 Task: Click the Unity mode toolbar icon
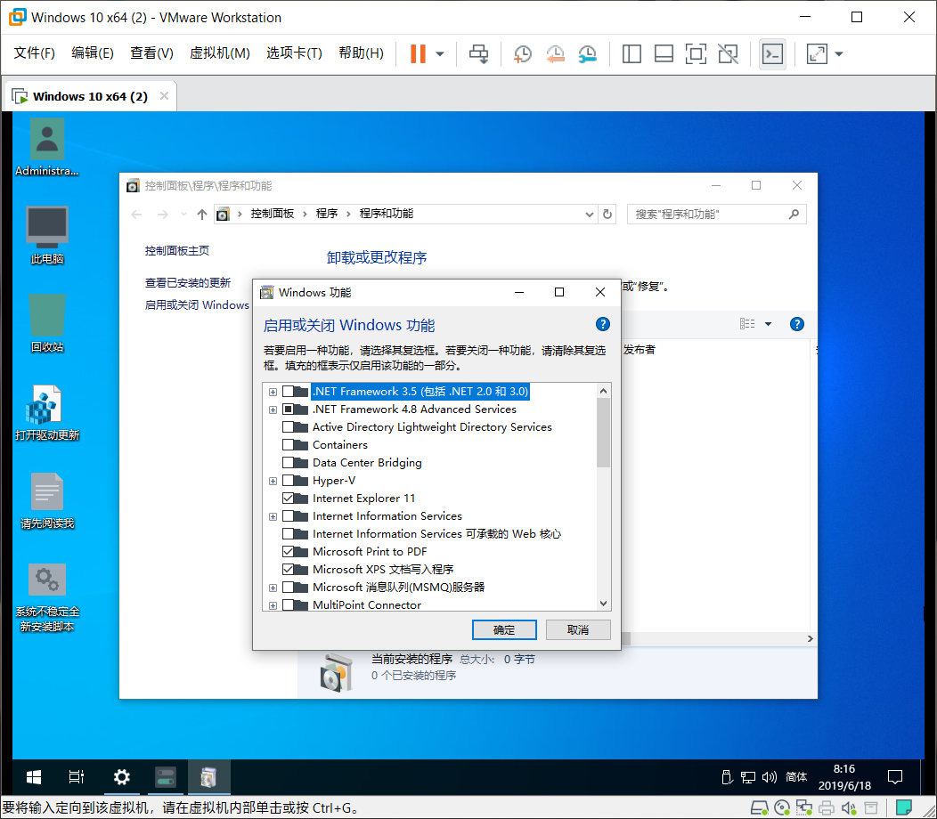pyautogui.click(x=728, y=53)
